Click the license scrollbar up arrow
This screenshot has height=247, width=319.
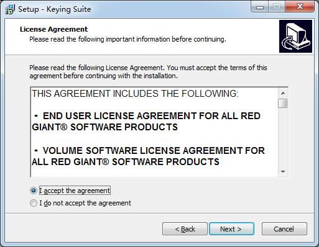(x=283, y=93)
